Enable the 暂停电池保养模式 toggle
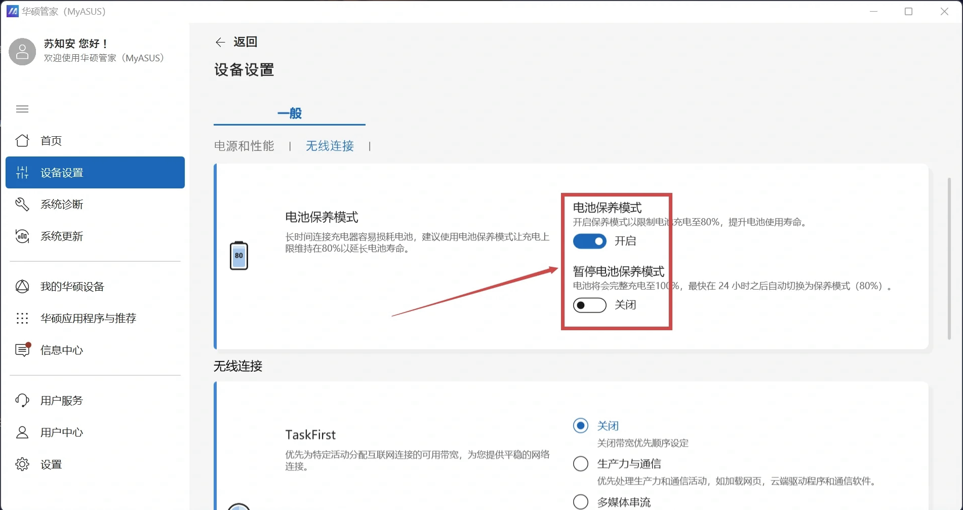Screen dimensions: 963x510 coord(589,305)
